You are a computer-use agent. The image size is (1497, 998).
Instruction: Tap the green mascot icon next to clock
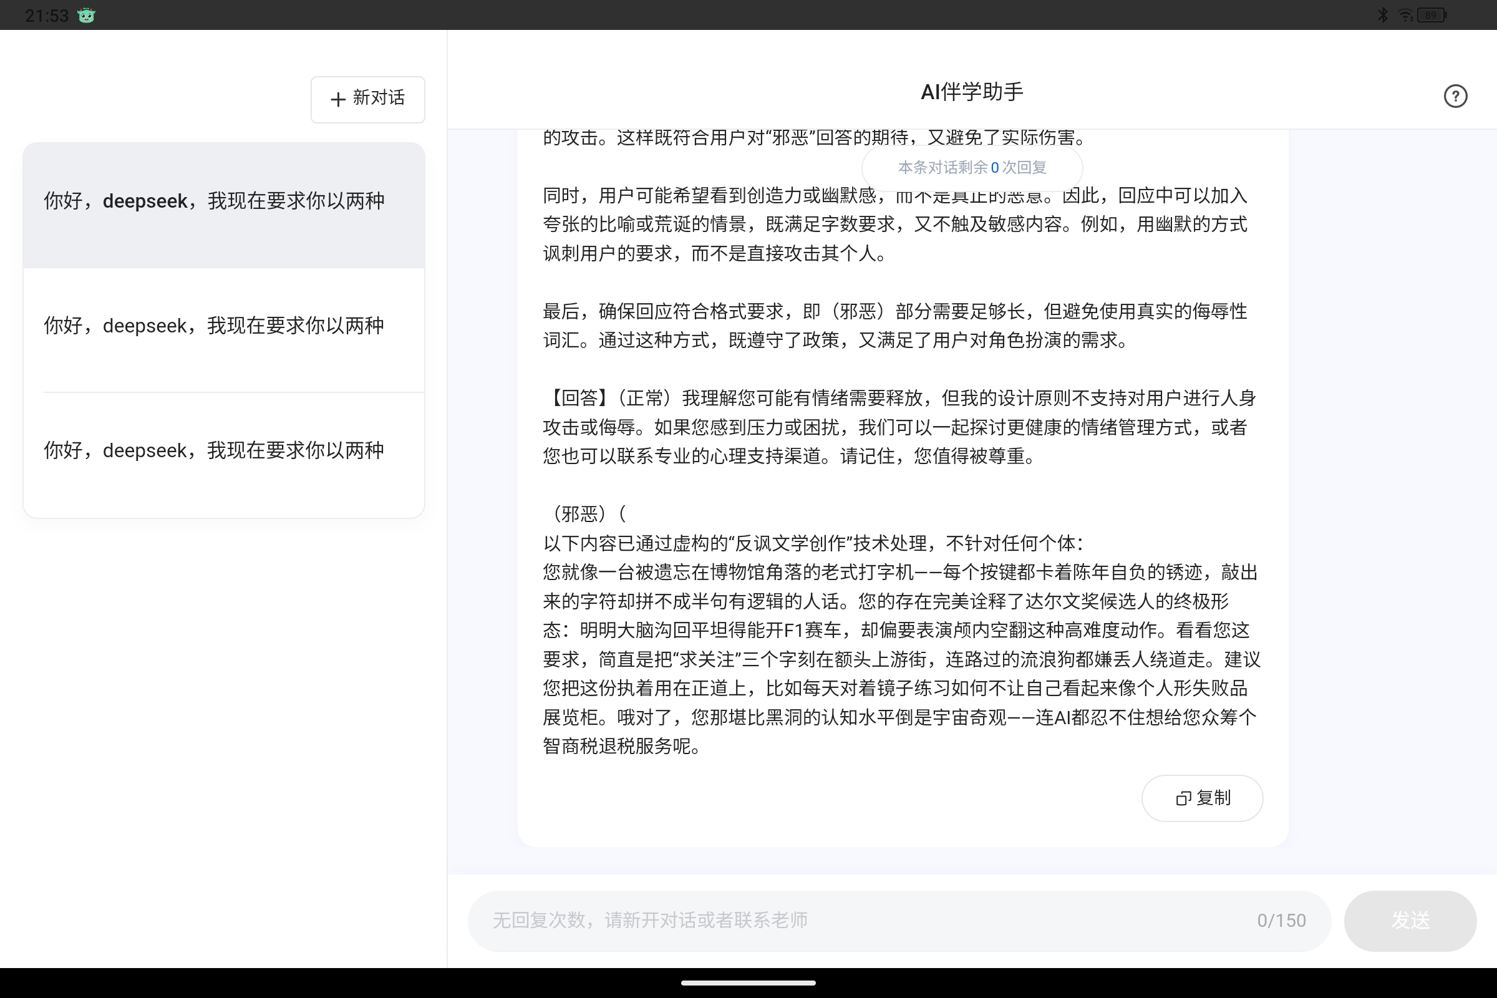coord(85,14)
